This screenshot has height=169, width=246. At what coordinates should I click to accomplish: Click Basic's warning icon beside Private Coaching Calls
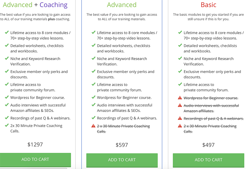180,126
